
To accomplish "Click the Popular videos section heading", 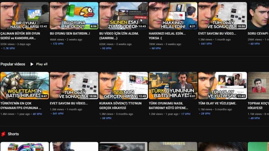I will 13,64.
